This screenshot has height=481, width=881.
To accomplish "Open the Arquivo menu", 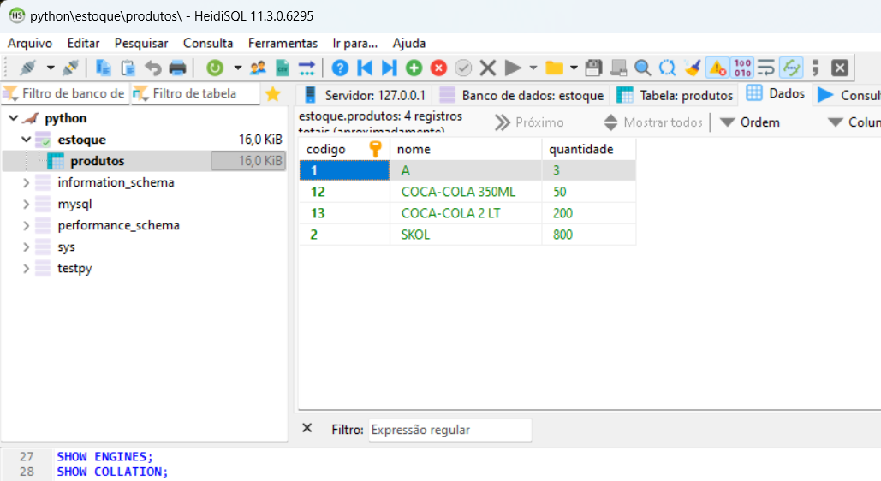I will click(30, 44).
